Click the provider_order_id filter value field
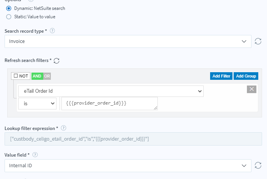Screen dimensions: 267x179 (x=110, y=103)
